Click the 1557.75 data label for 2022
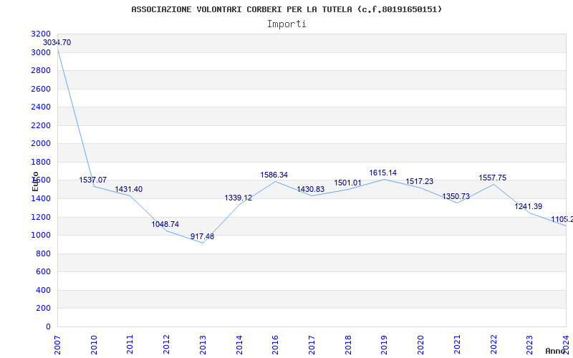The image size is (573, 358). pyautogui.click(x=493, y=178)
